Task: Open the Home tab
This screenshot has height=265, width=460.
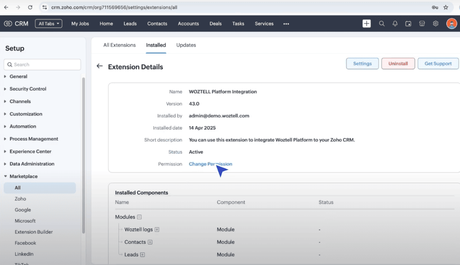Action: coord(106,24)
